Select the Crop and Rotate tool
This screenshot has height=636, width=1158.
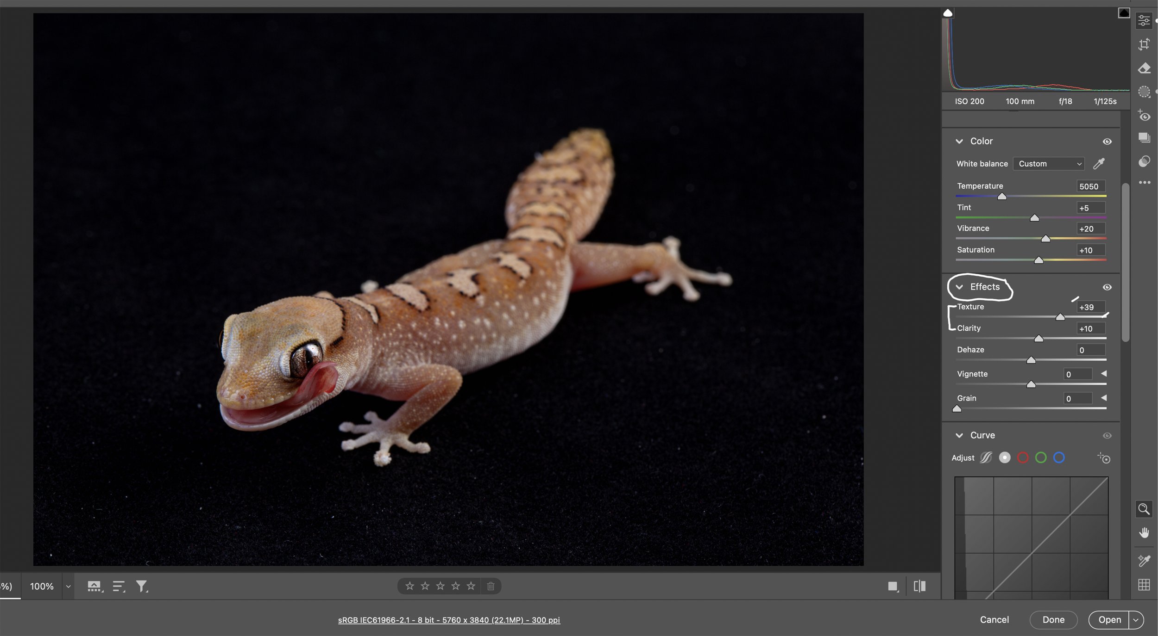point(1144,44)
